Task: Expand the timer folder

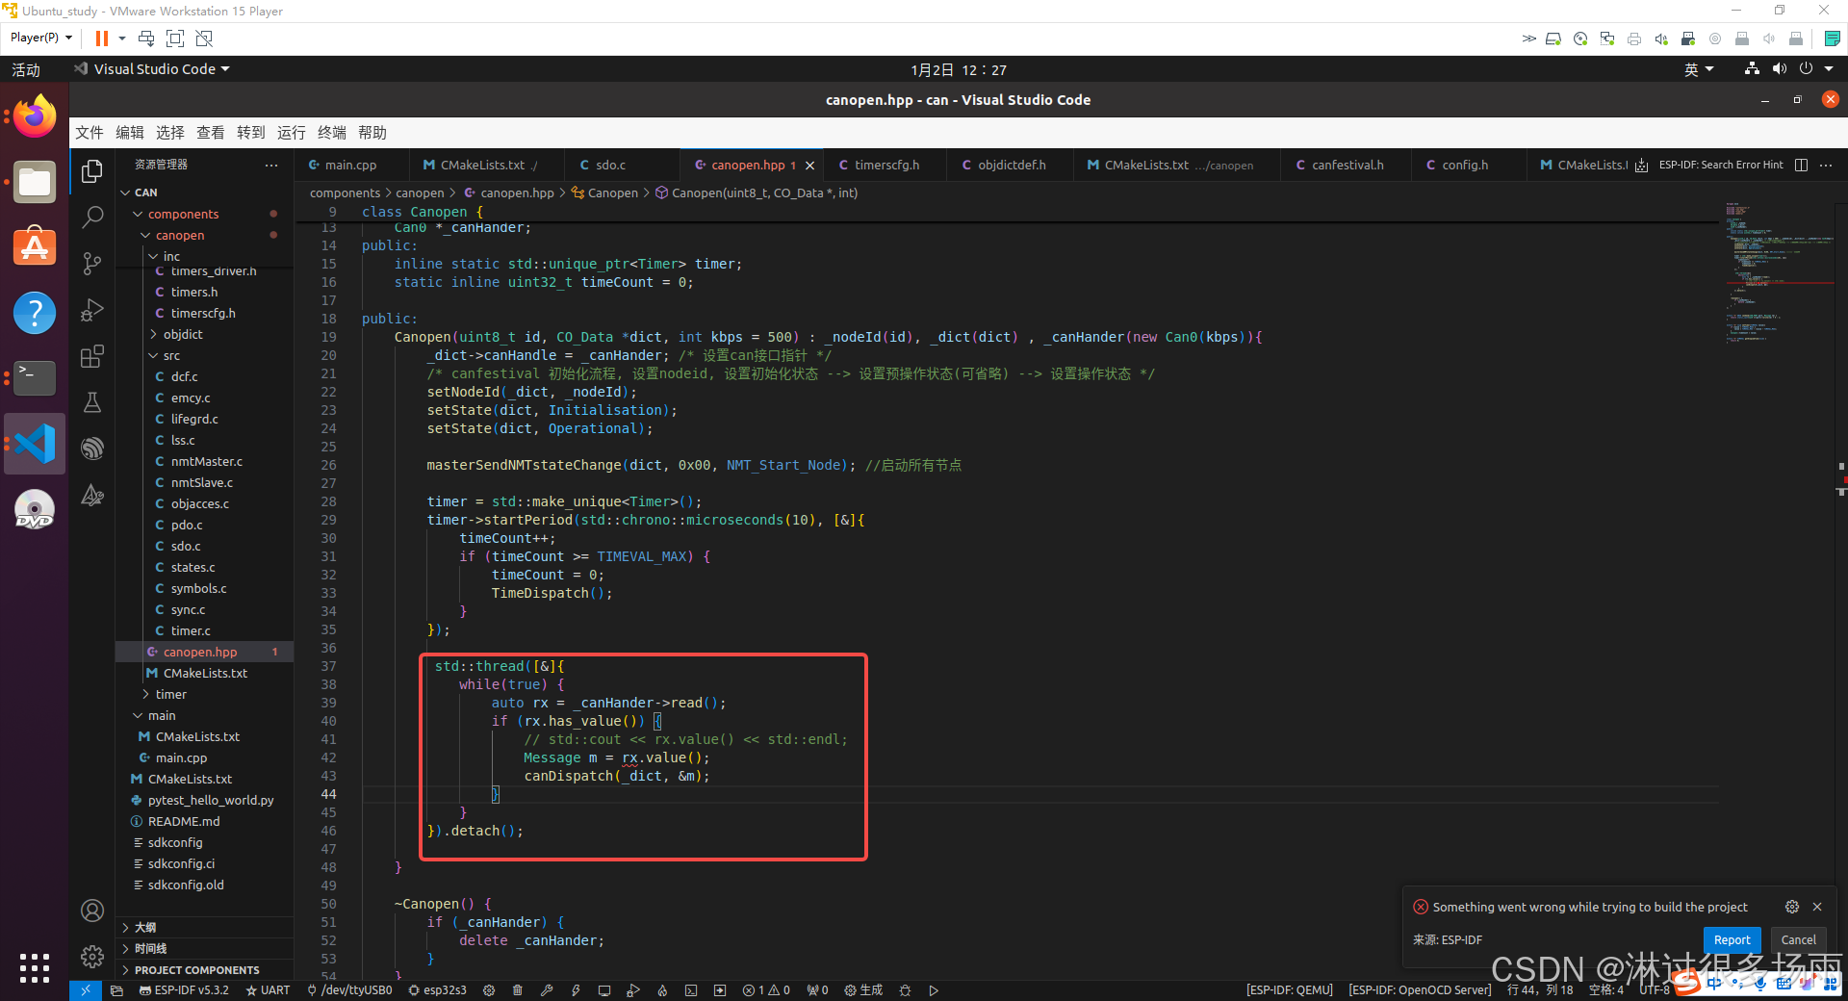Action: 204,694
